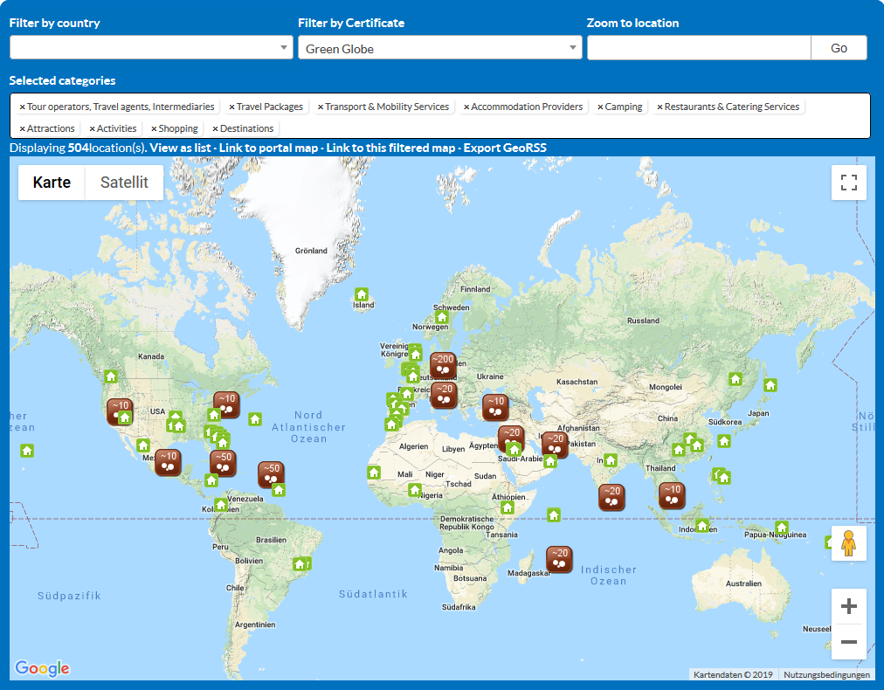Click the Export GeoRSS link
884x690 pixels.
tap(504, 148)
